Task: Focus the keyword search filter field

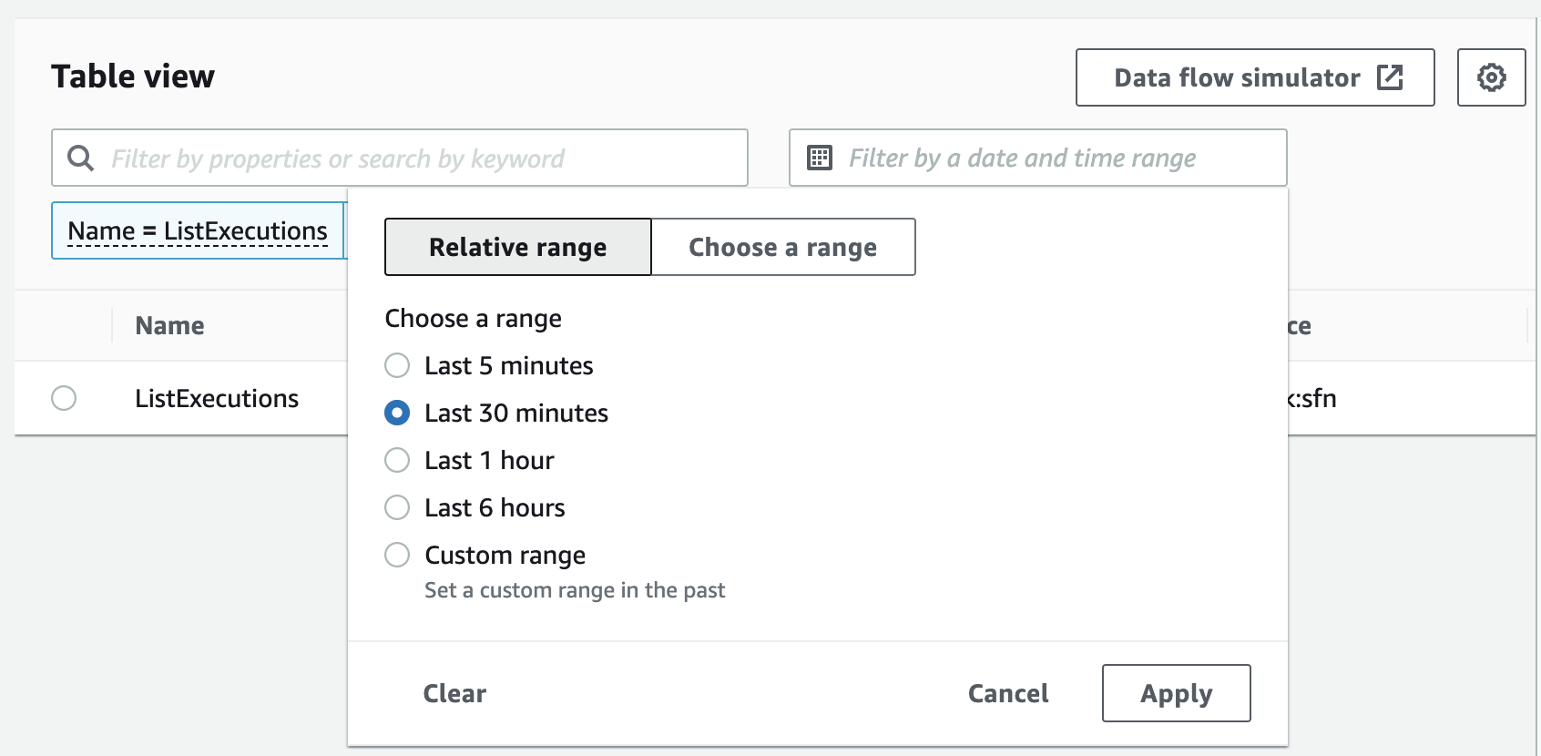Action: click(x=419, y=158)
